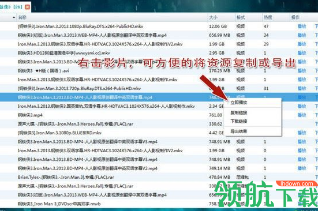Click the 2.95 GB size cell
318x211 pixels.
click(x=216, y=53)
